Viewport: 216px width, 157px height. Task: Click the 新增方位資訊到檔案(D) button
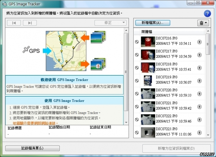coord(176,148)
